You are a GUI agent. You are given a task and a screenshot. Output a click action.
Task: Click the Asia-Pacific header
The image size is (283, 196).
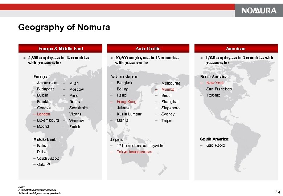[148, 48]
